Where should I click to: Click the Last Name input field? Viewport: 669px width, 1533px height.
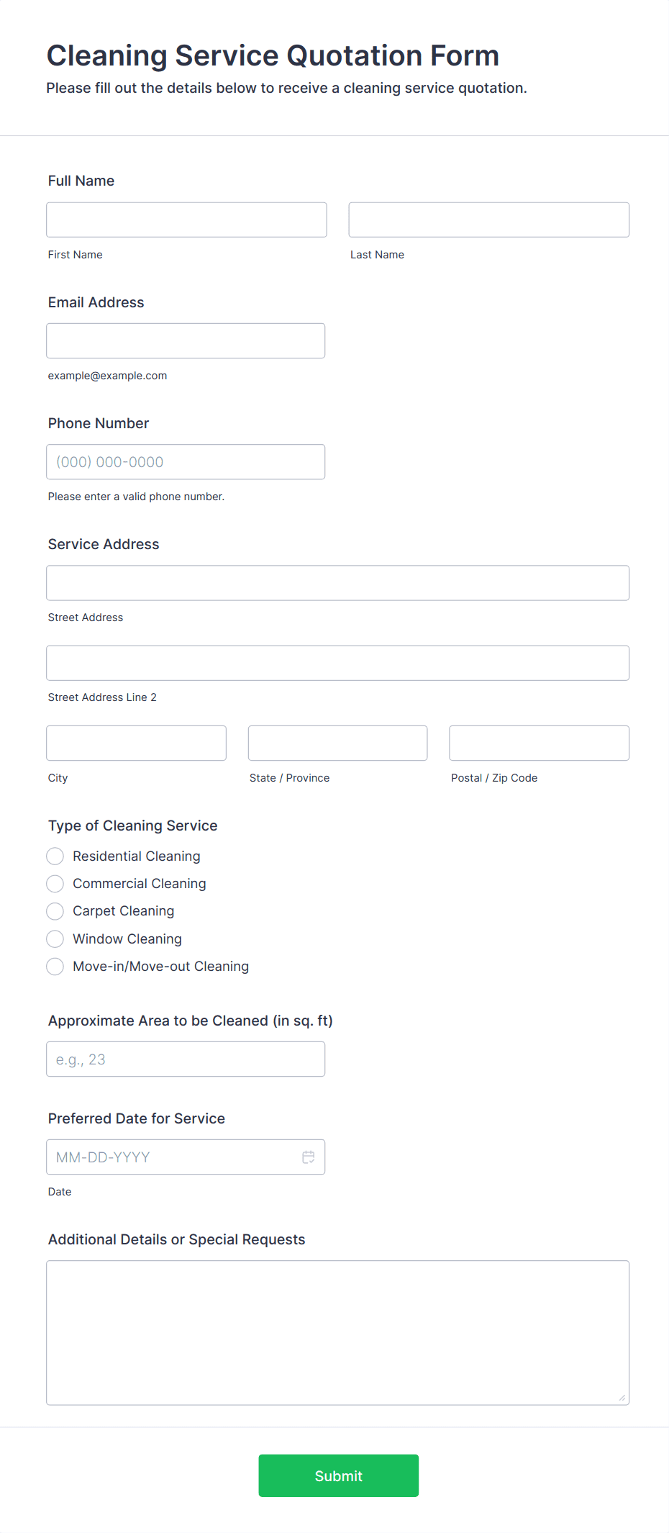click(x=488, y=220)
